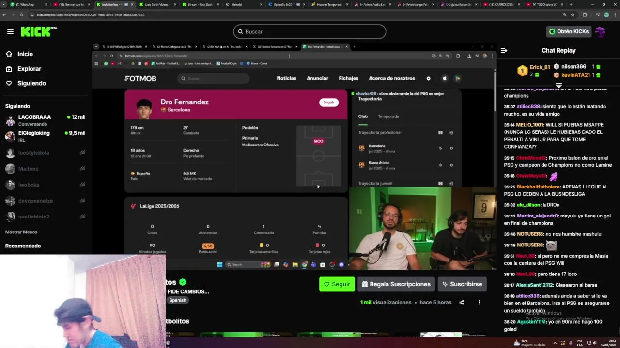
Task: Click Noticias in the FotMob nav
Action: click(286, 78)
